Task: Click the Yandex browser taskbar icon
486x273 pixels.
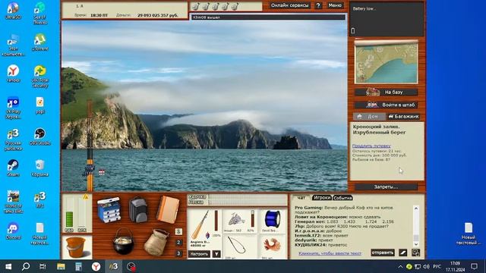Action: tap(96, 266)
